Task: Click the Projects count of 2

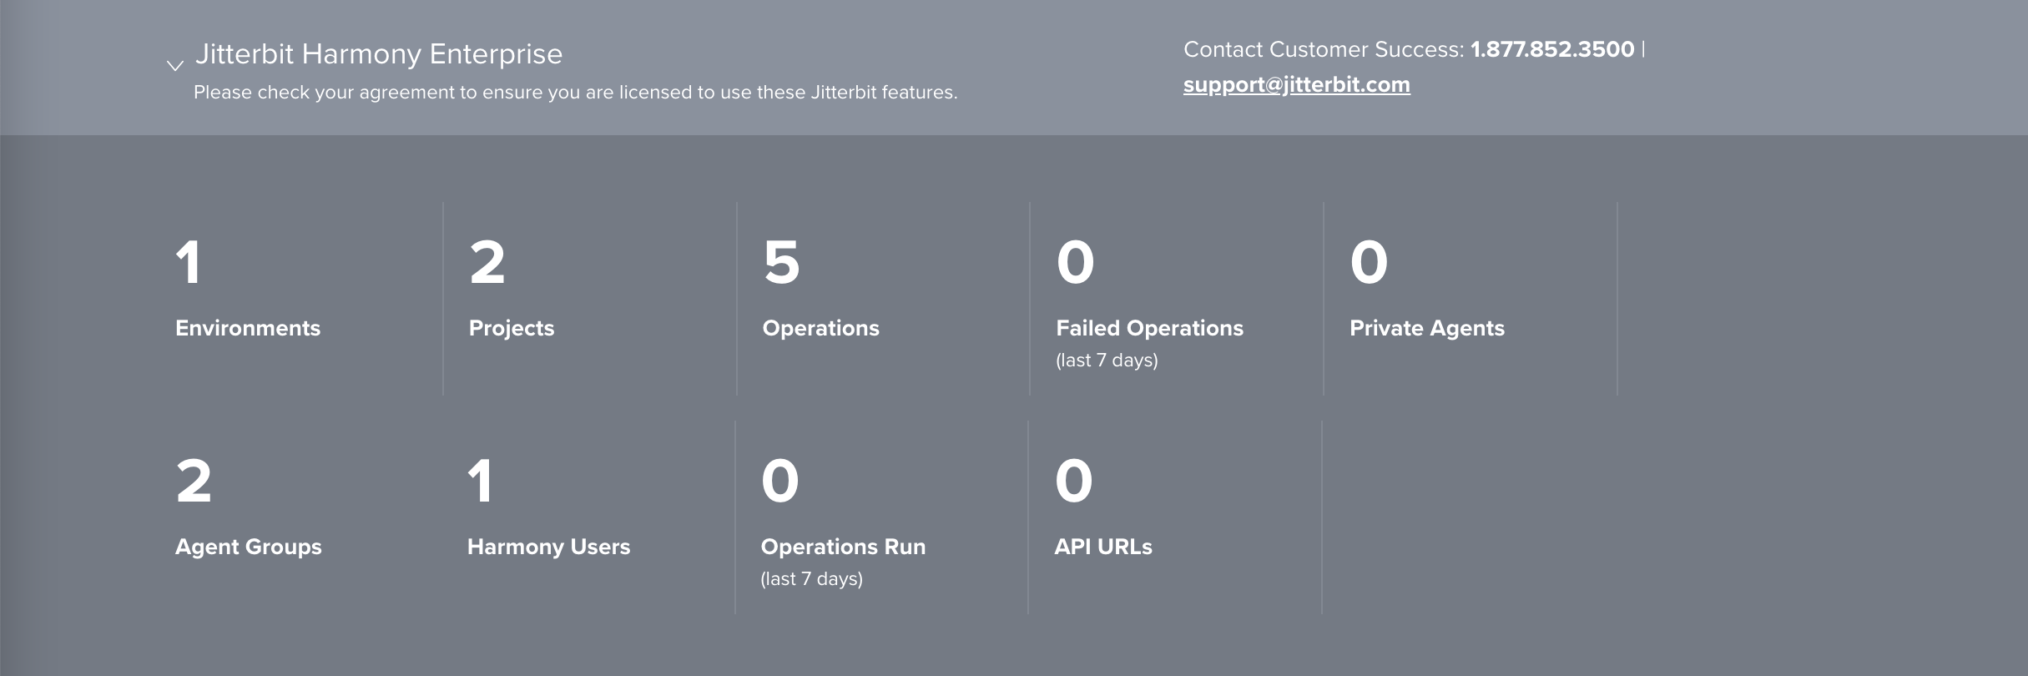Action: (487, 263)
